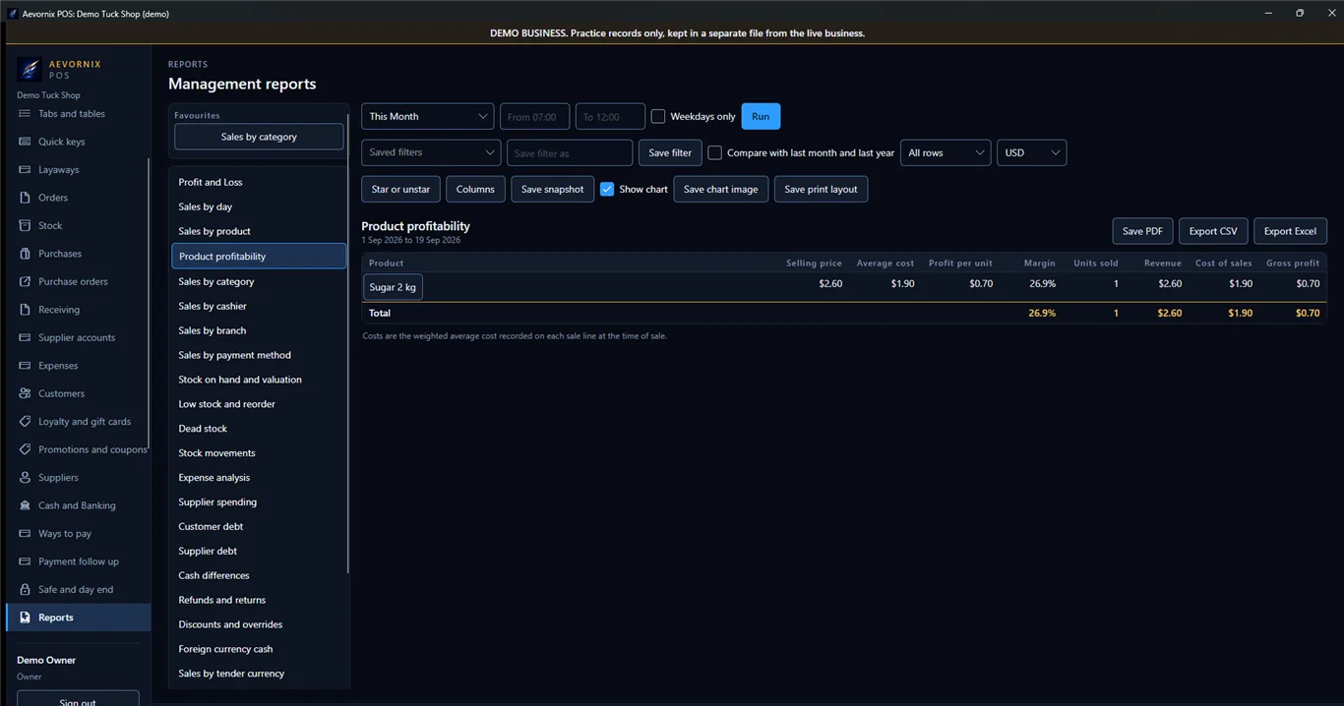Click the Aevornix POS logo
Viewport: 1344px width, 706px height.
click(x=30, y=70)
